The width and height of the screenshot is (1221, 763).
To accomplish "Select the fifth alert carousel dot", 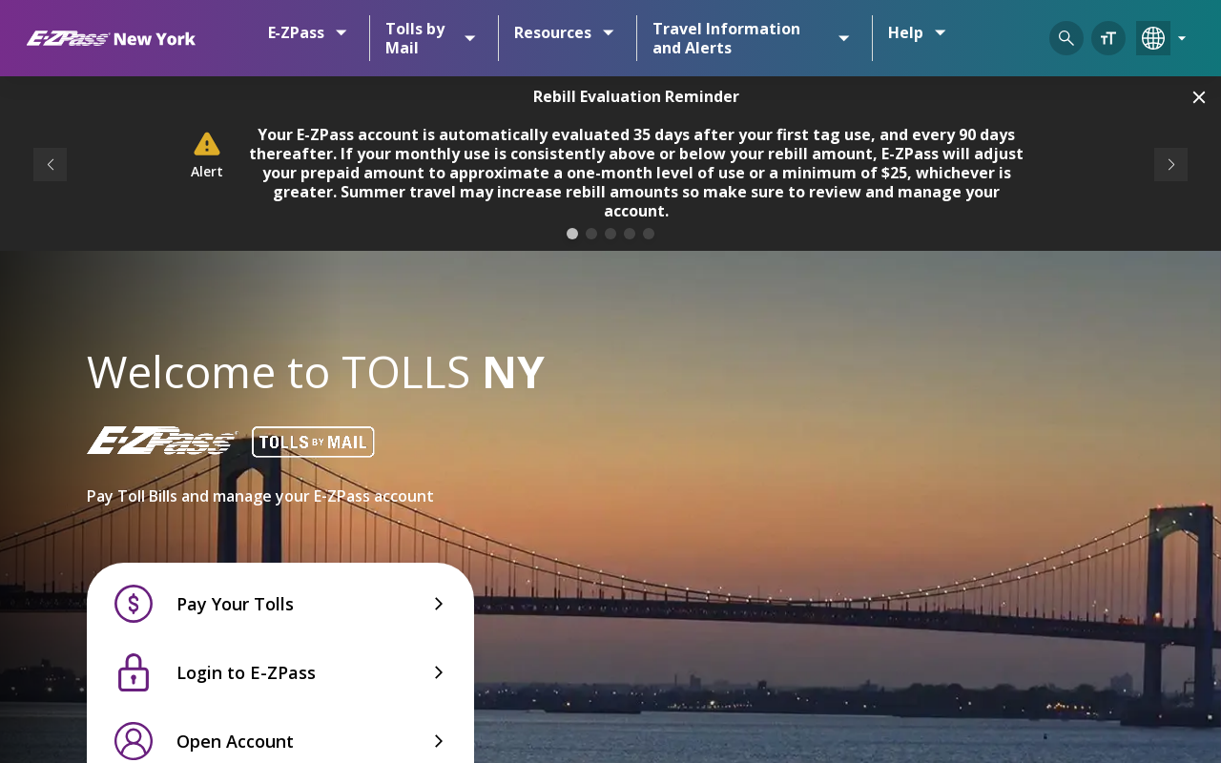I will (x=649, y=234).
